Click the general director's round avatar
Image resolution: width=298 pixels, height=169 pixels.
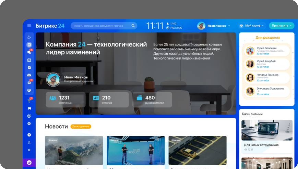click(53, 80)
